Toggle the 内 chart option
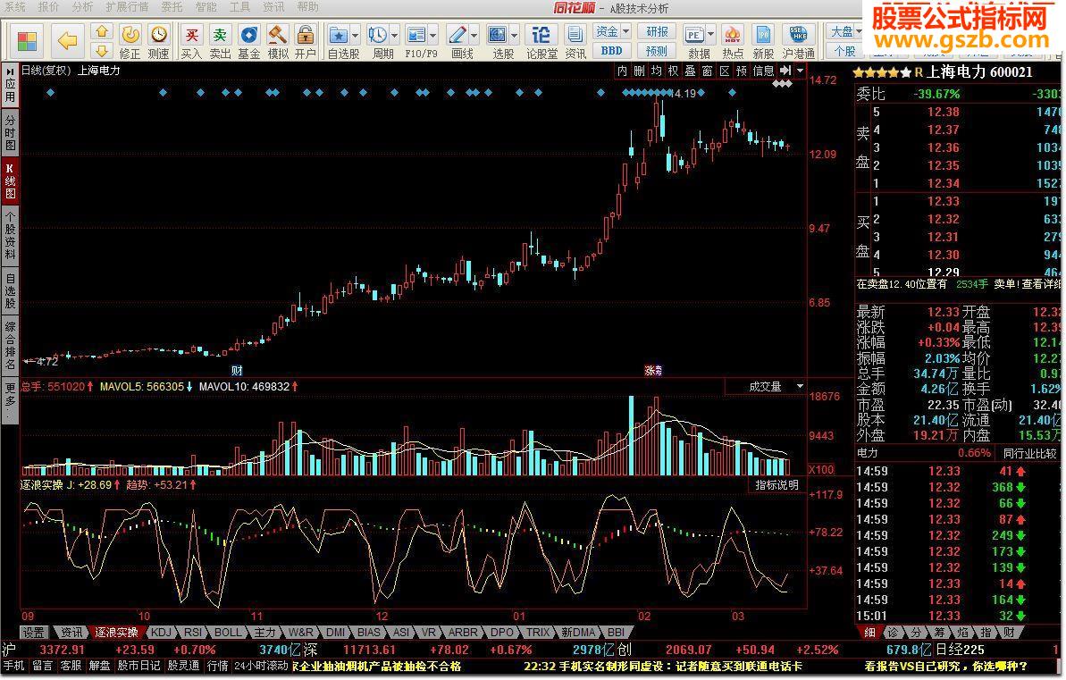This screenshot has width=1066, height=680. 622,70
